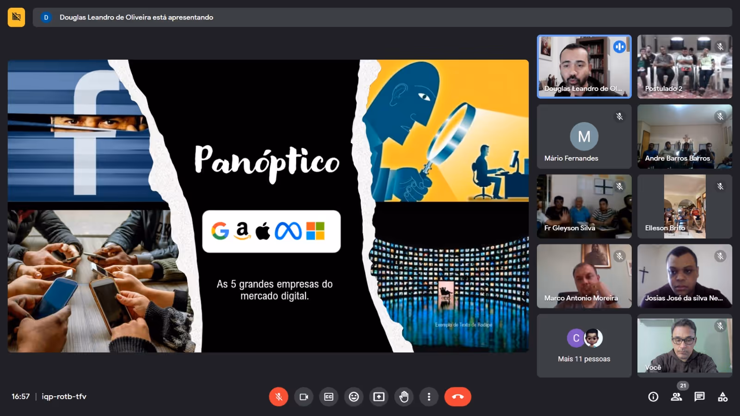This screenshot has width=740, height=416.
Task: Click the purple C avatar
Action: tap(576, 338)
